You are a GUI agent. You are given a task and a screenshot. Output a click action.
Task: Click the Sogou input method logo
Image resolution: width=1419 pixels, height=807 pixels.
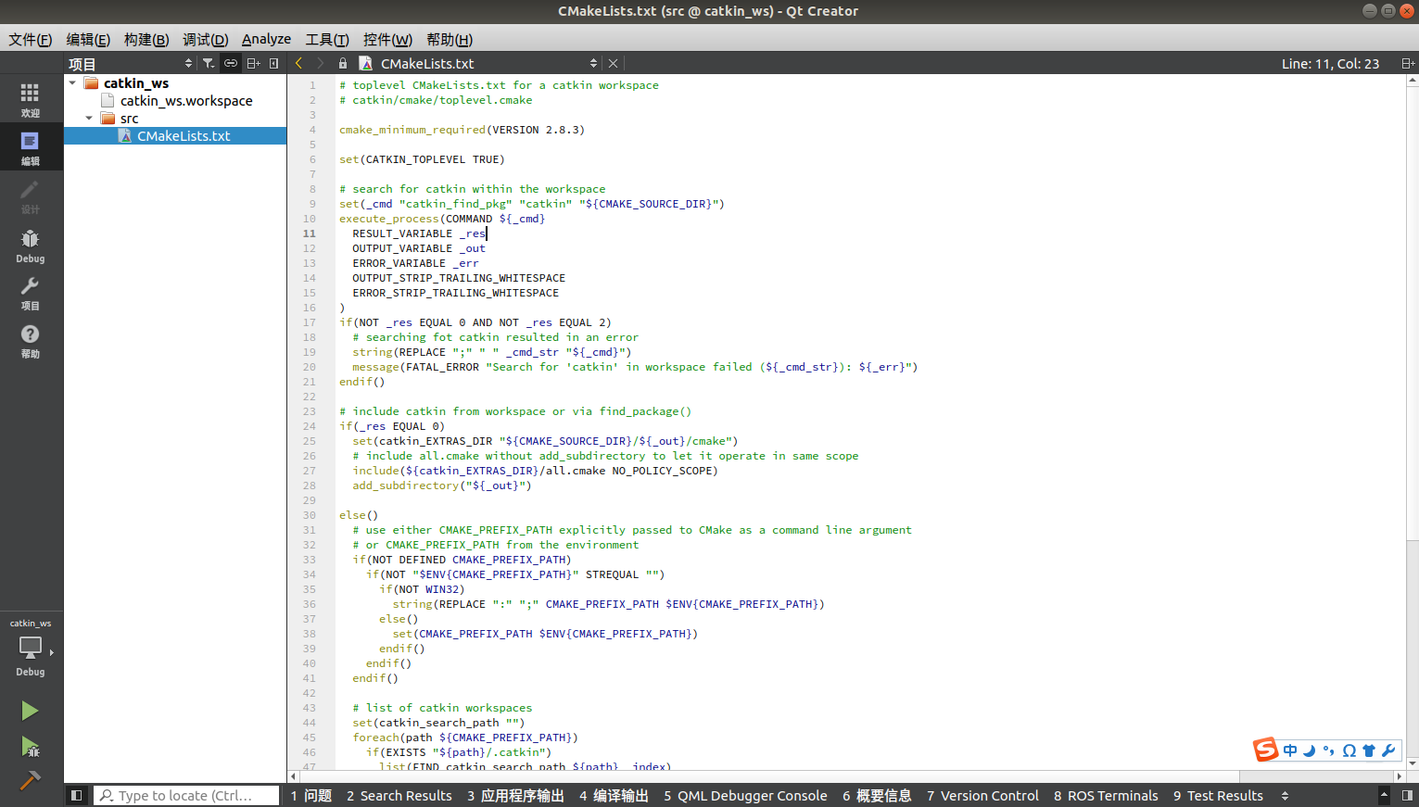point(1266,750)
